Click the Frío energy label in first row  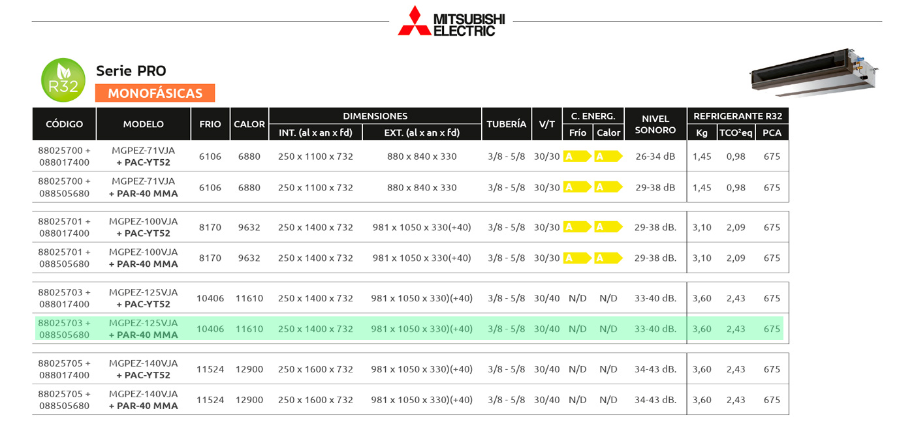pyautogui.click(x=577, y=157)
